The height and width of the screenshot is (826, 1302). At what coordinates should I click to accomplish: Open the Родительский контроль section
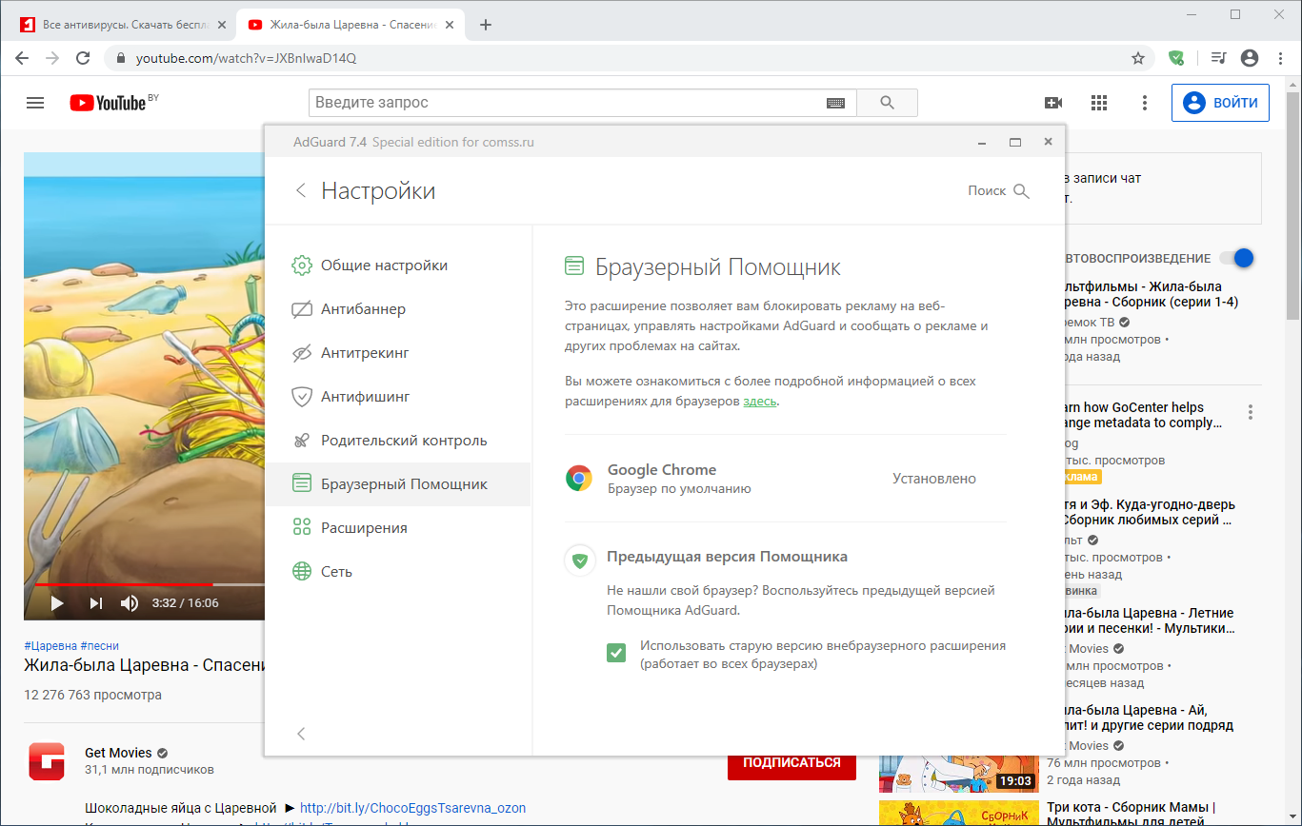397,441
